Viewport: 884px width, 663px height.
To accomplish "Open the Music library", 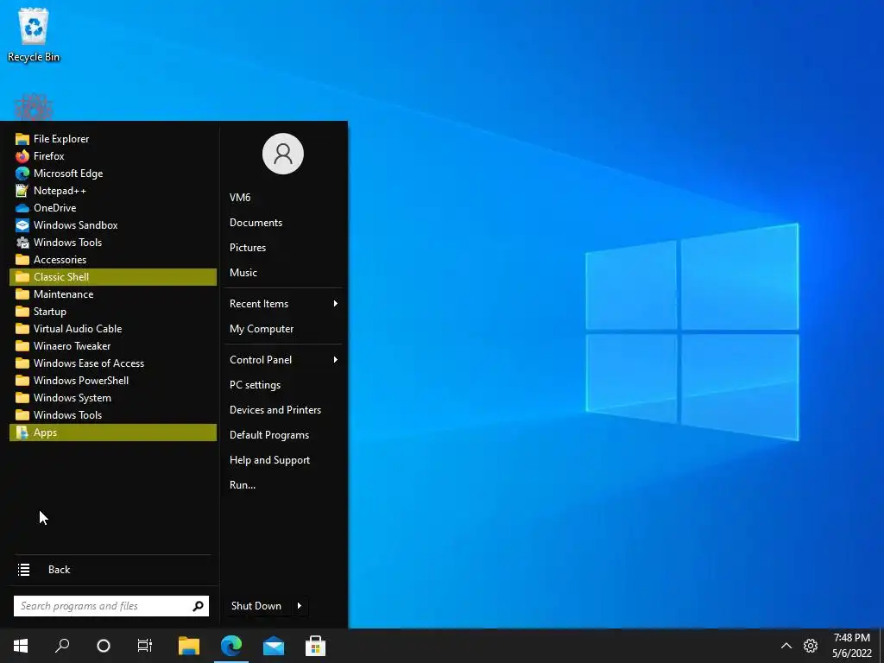I will 283,272.
